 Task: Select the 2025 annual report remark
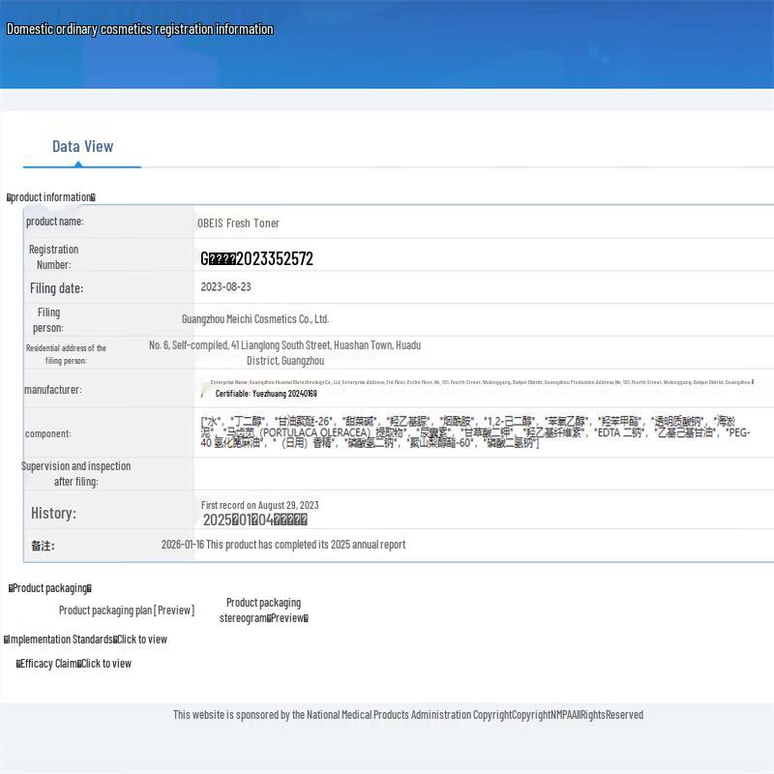click(x=283, y=545)
